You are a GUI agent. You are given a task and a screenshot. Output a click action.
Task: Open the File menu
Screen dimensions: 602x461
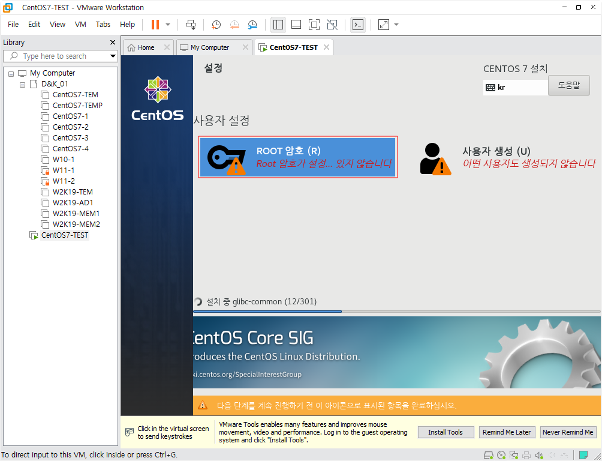point(13,24)
